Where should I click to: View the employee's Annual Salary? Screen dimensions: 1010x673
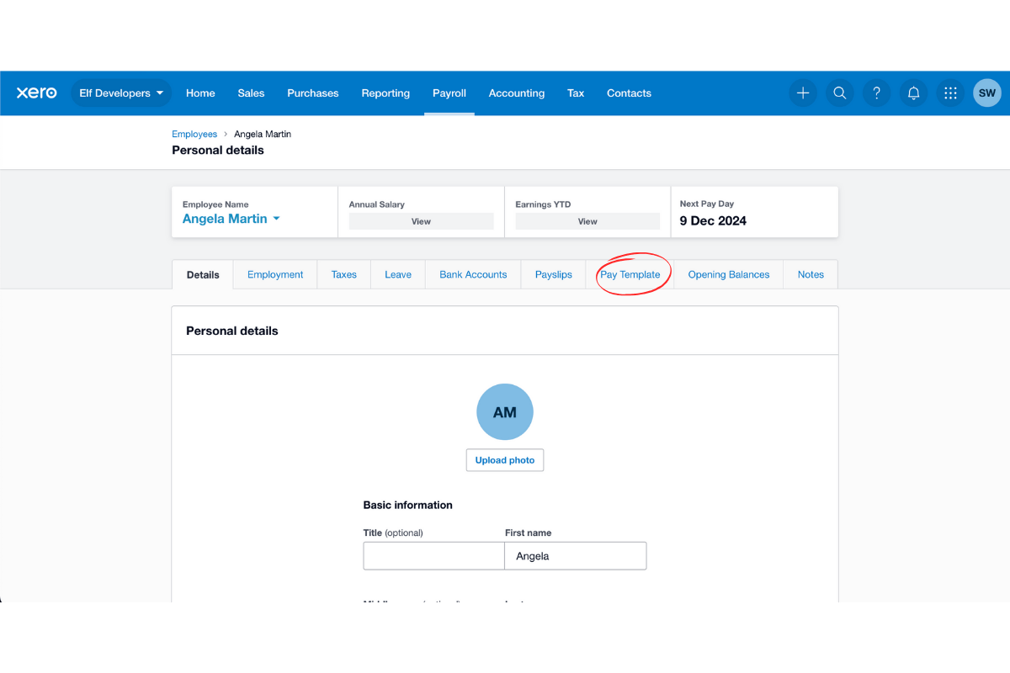421,220
